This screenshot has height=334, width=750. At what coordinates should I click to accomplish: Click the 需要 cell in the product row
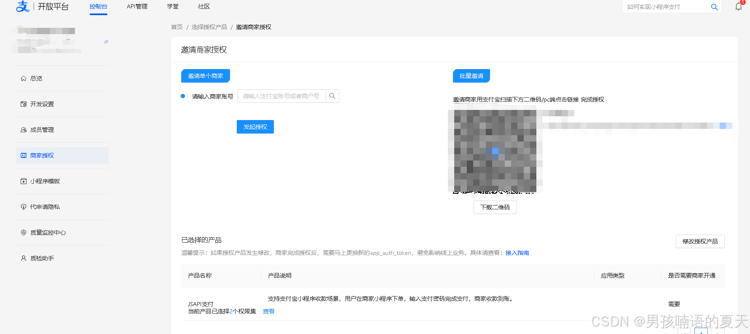point(674,304)
